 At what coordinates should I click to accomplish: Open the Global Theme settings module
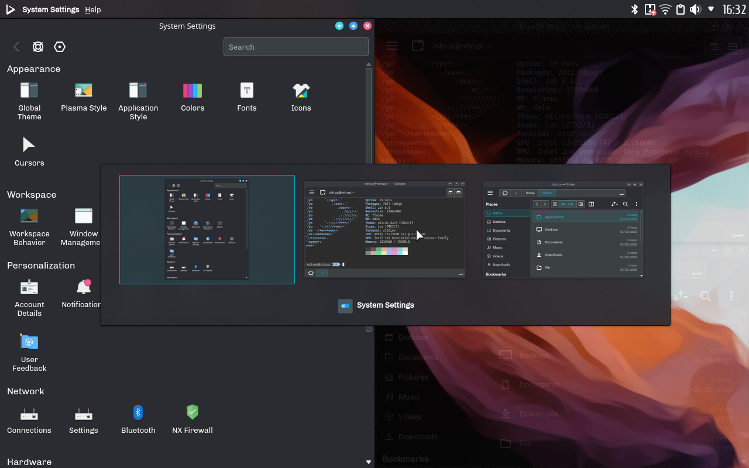click(x=29, y=97)
